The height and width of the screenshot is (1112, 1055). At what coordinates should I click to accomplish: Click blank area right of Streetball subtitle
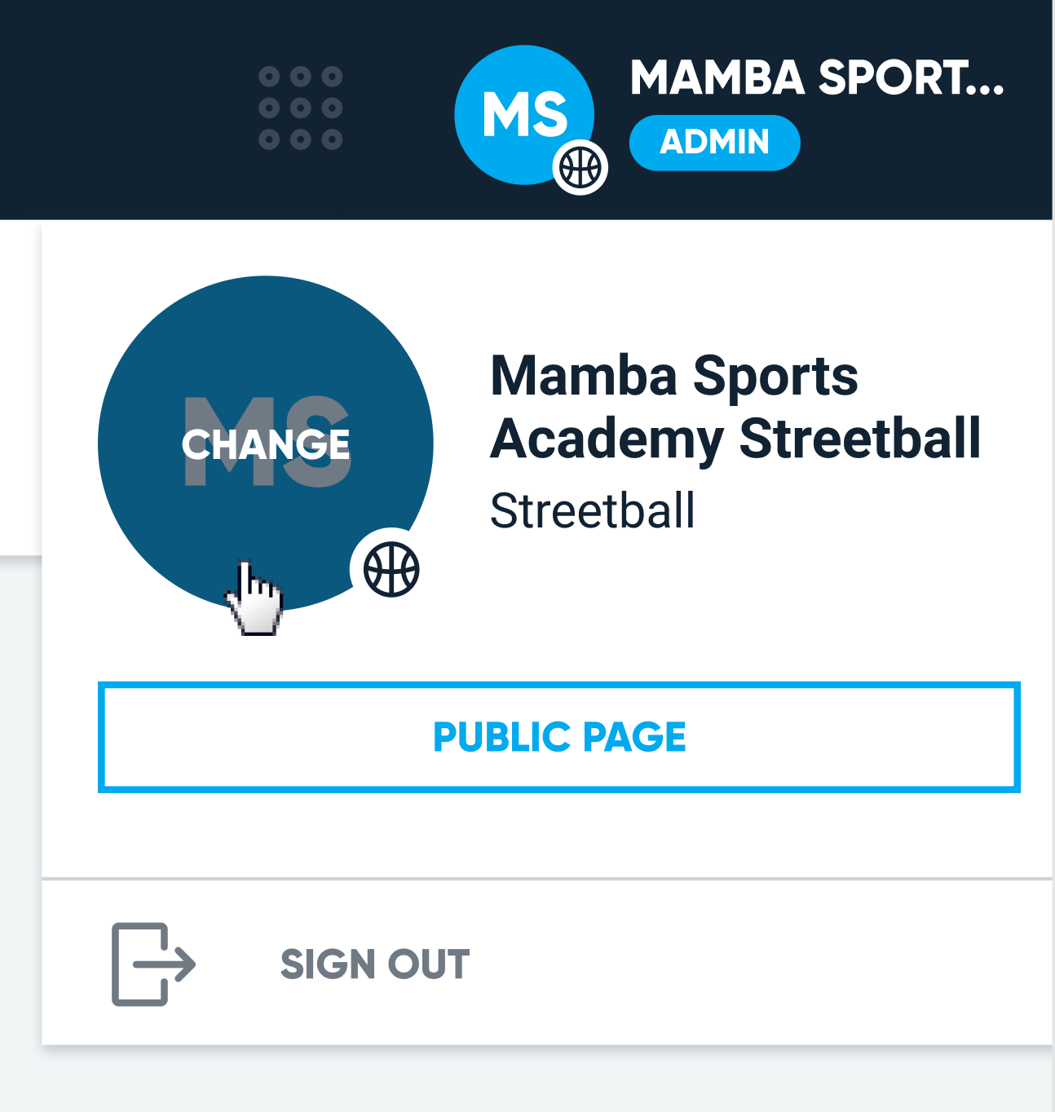click(856, 512)
